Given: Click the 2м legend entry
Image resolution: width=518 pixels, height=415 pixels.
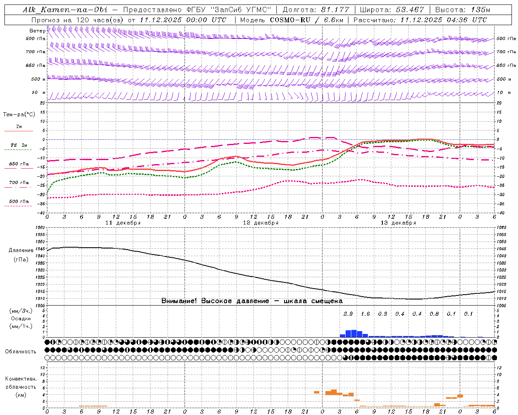Looking at the screenshot, I should (x=19, y=126).
